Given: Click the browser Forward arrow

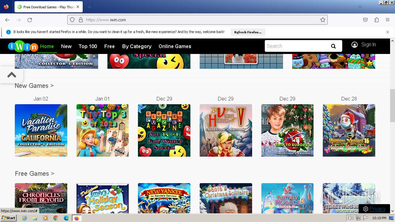Looking at the screenshot, I should point(19,20).
